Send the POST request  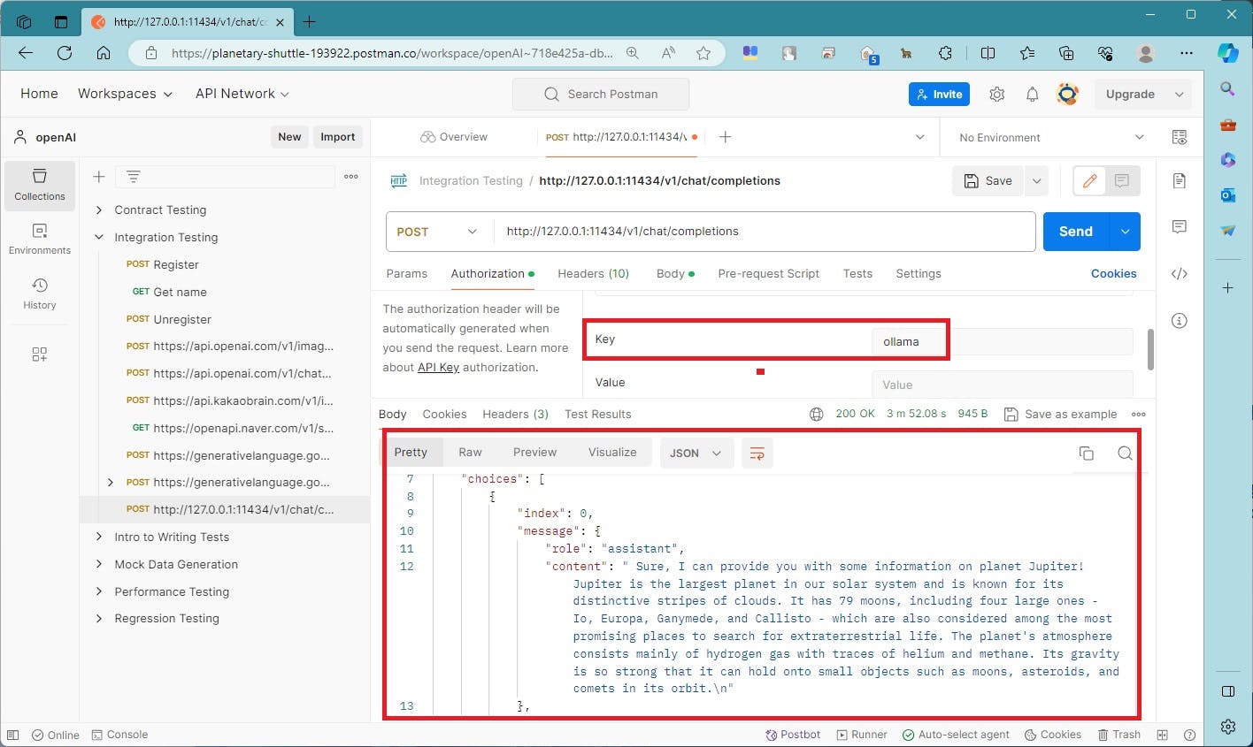(1076, 232)
